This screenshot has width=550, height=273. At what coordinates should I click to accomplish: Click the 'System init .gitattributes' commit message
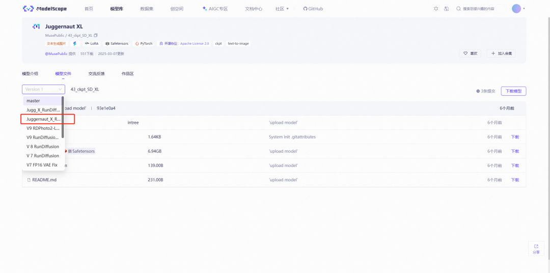click(x=292, y=137)
